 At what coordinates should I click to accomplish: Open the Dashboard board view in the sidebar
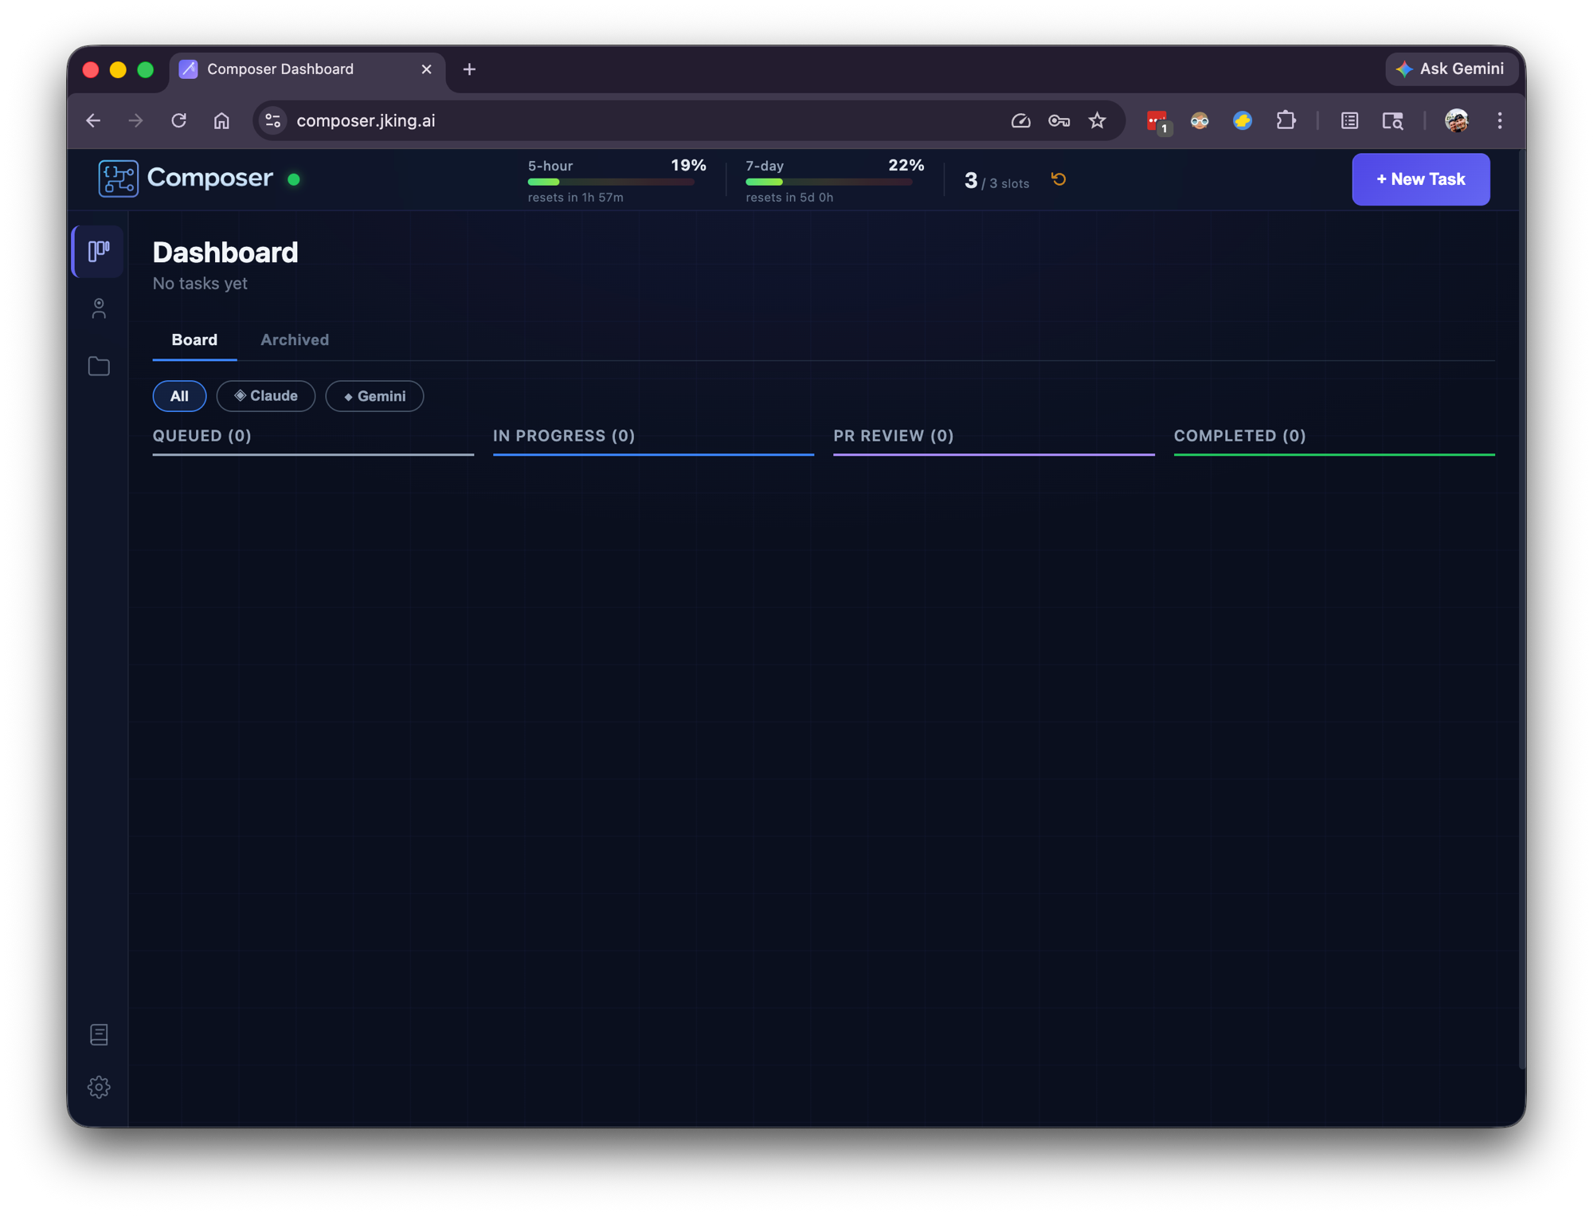tap(97, 251)
